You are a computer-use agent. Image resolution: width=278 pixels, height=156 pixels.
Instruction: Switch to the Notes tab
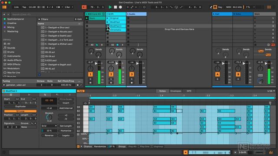coord(162,91)
